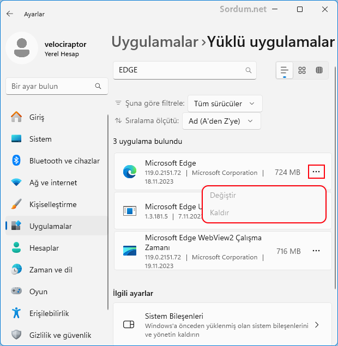Select Kaldır from the context menu

219,213
